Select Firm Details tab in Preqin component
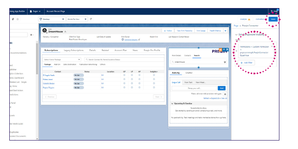 [177, 56]
